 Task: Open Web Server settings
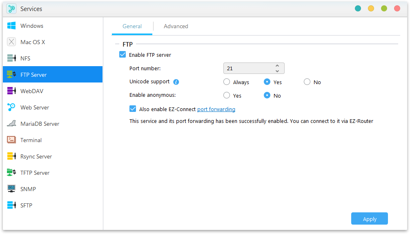53,107
